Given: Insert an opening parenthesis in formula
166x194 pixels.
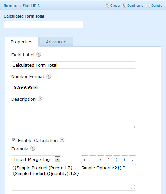Looking at the screenshot, I should [117, 159].
